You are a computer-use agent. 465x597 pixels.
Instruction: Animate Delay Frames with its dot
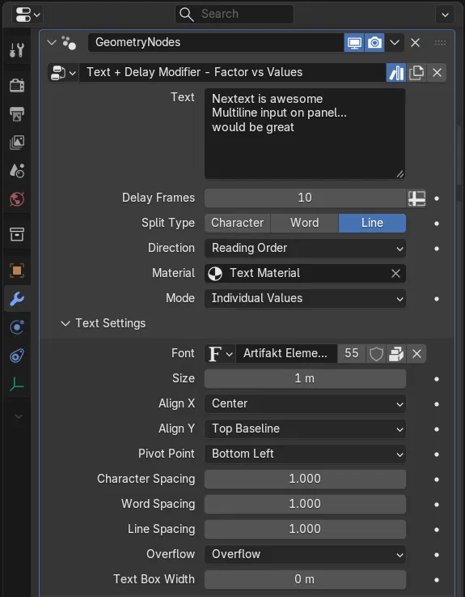(x=437, y=198)
